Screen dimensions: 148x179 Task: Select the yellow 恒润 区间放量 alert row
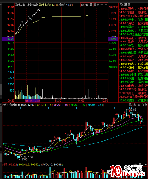pyautogui.click(x=134, y=68)
